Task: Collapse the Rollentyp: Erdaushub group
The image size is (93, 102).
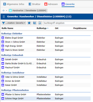Action: pos(12,55)
